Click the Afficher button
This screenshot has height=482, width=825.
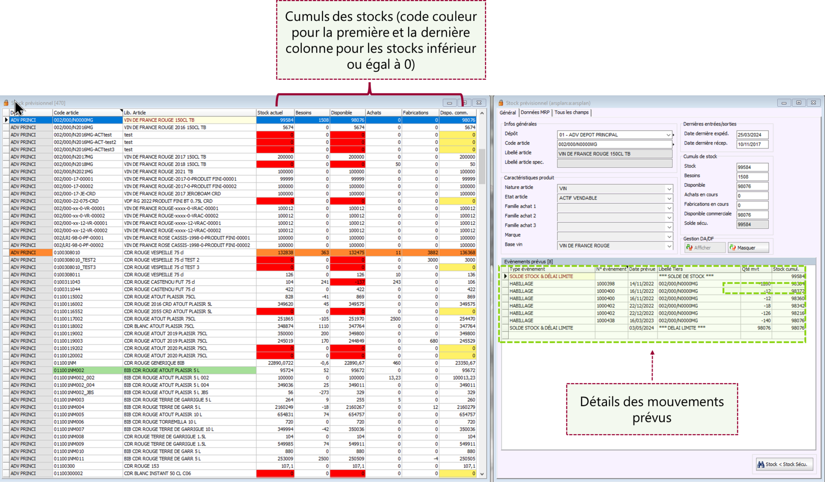point(704,248)
